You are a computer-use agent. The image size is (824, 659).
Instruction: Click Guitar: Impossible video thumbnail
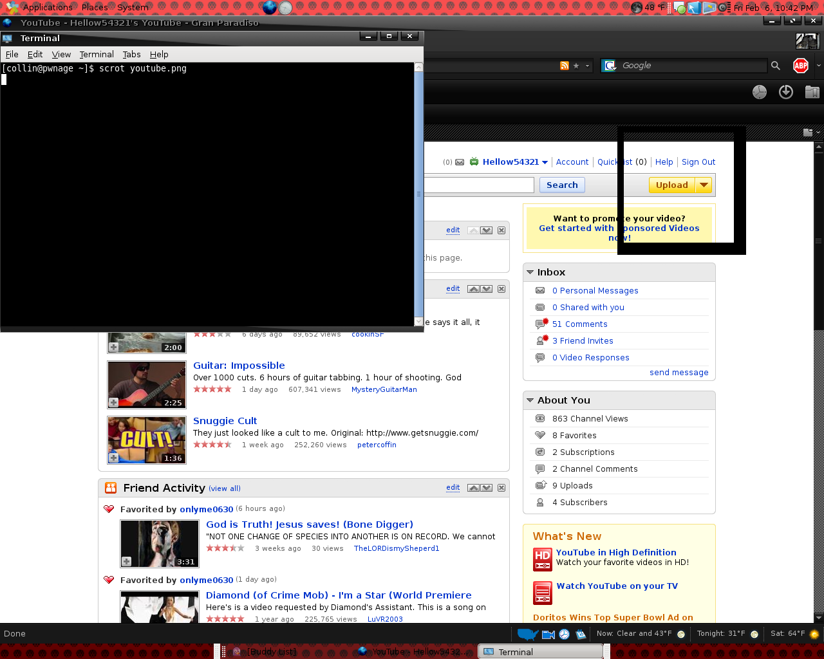147,385
